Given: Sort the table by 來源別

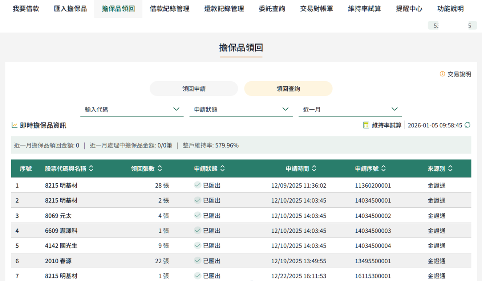Looking at the screenshot, I should 450,168.
